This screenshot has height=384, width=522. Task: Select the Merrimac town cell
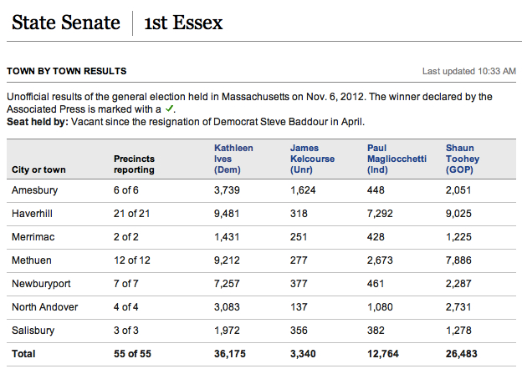click(33, 237)
